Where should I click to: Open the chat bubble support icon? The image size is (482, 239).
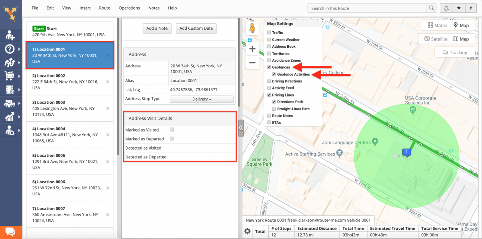(10, 232)
